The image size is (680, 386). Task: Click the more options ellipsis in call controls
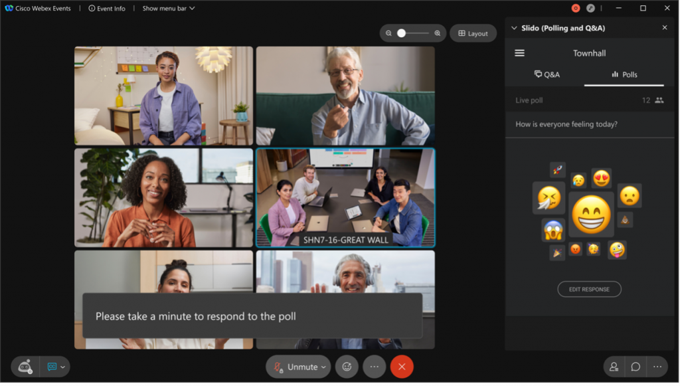coord(374,366)
